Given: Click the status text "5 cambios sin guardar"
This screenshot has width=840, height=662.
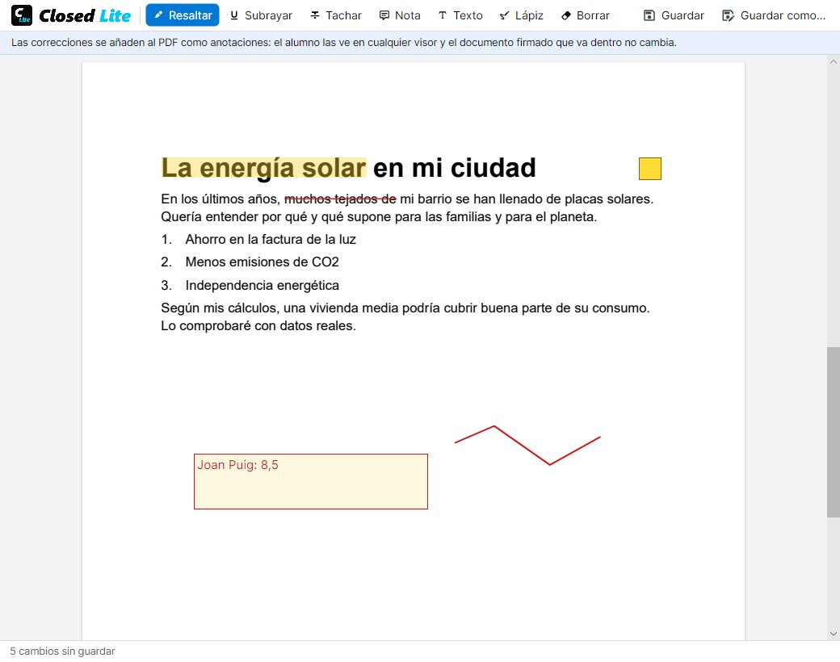Looking at the screenshot, I should tap(63, 652).
